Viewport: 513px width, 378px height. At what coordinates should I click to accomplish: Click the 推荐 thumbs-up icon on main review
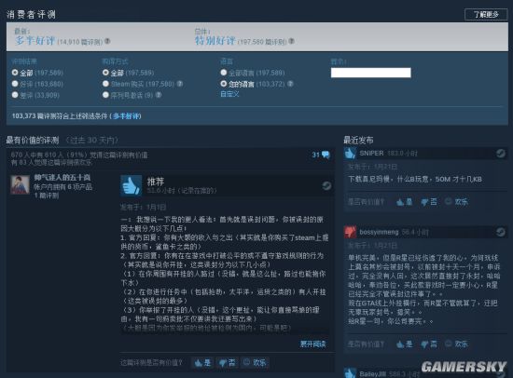coord(132,185)
